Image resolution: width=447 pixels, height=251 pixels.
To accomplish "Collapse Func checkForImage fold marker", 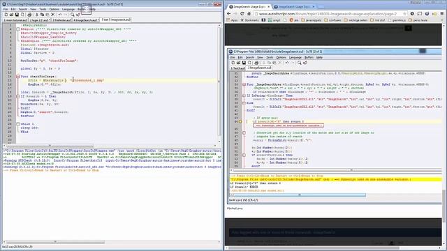I will (17, 77).
